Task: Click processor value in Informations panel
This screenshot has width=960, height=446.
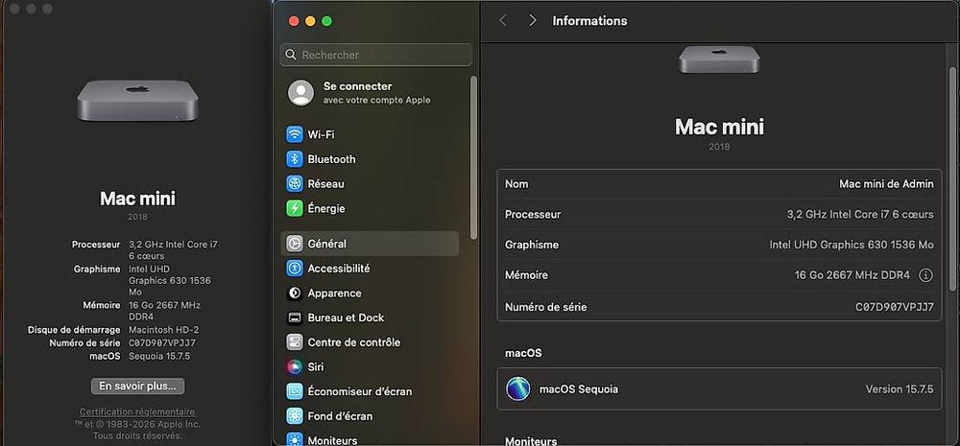Action: [x=859, y=215]
